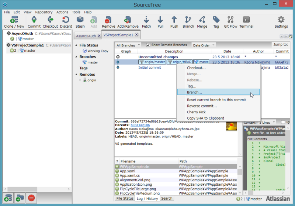295x206 pixels.
Task: Open the Actions menu
Action: [62, 12]
